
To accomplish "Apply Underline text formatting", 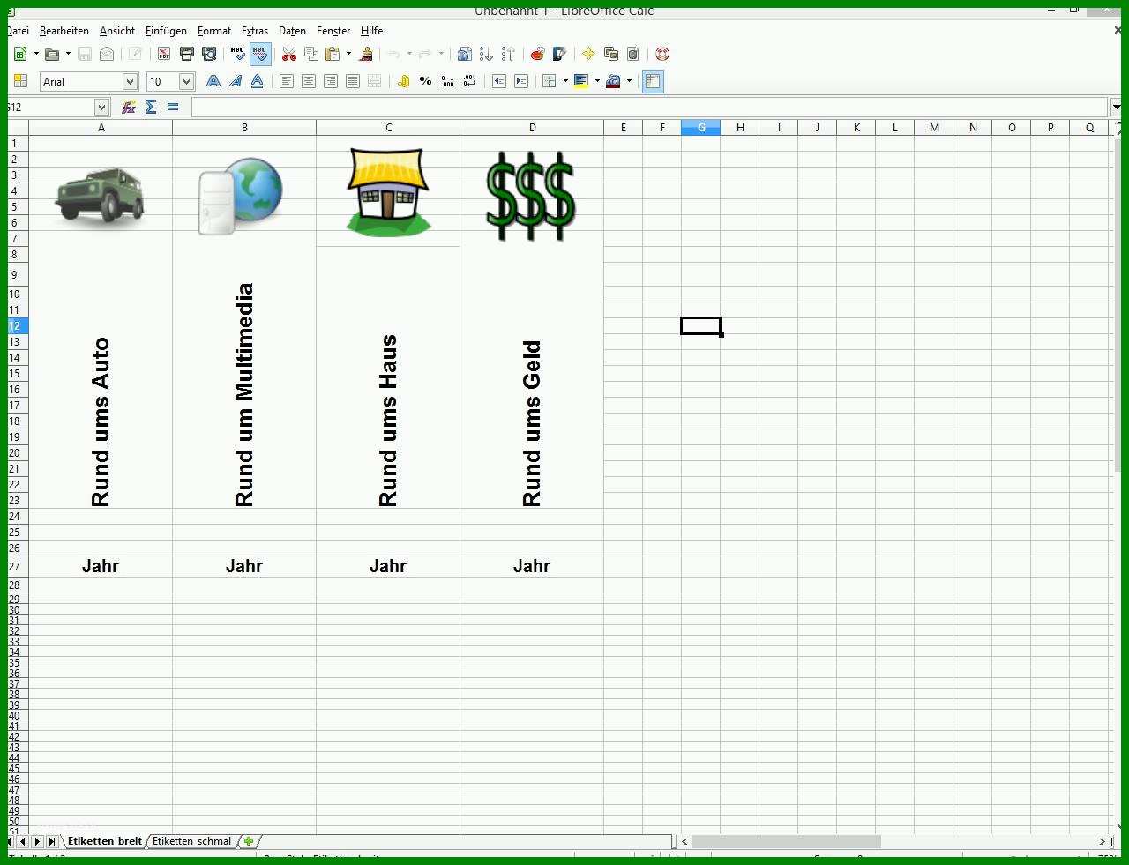I will 257,81.
